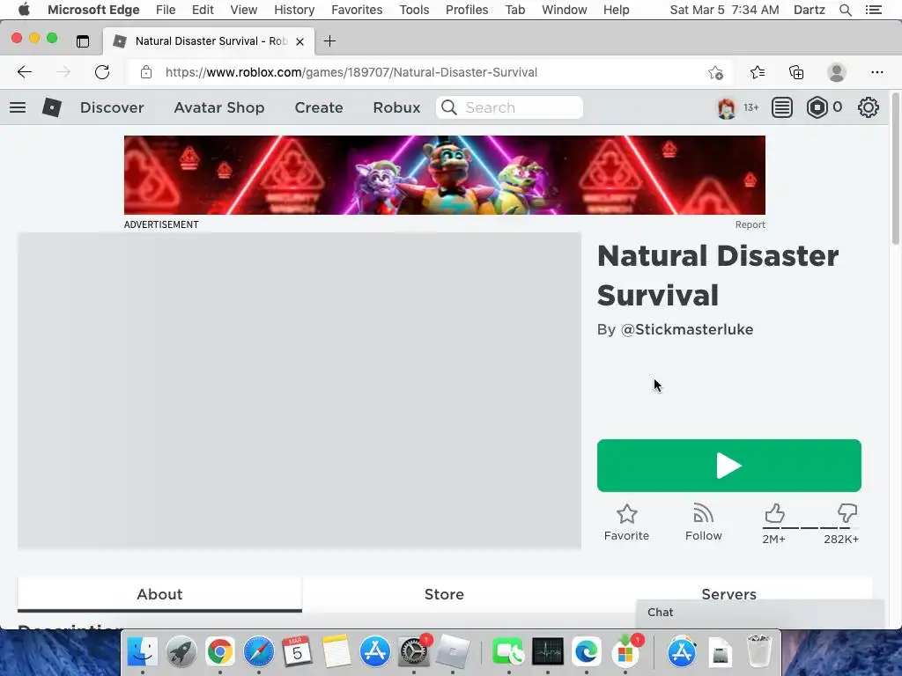
Task: Open Edge Settings and more ellipsis
Action: pos(876,72)
